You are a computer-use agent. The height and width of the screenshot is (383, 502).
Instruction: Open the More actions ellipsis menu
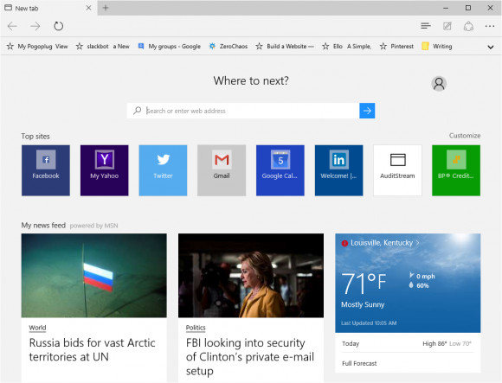pyautogui.click(x=490, y=26)
